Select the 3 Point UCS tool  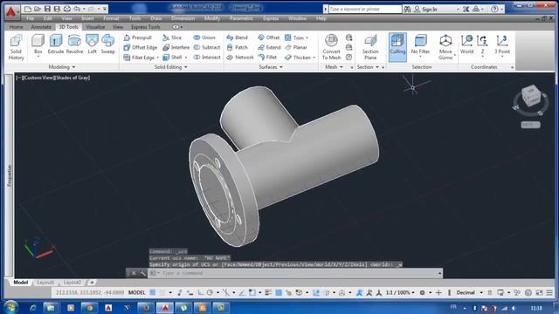[x=502, y=44]
